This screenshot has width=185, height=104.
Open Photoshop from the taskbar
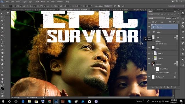(56, 101)
